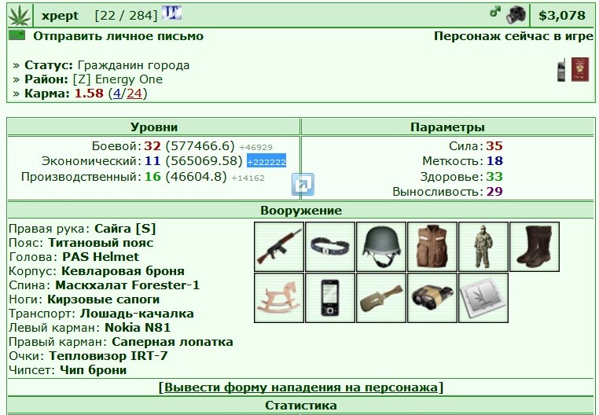Click the 'PAS Helmet' item name
This screenshot has width=599, height=415.
(x=101, y=257)
